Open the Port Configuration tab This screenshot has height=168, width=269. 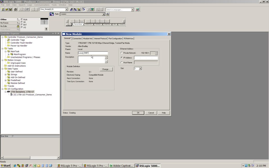[x=115, y=39]
